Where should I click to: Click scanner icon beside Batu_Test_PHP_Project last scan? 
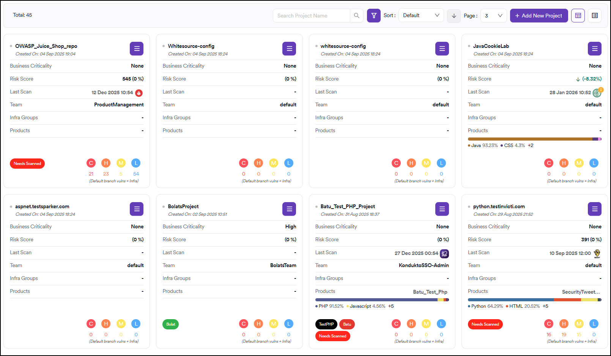444,253
